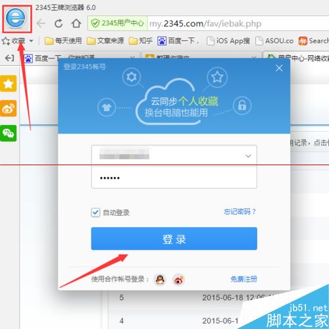This screenshot has width=329, height=329.
Task: Click the 2345 browser logo icon
Action: (x=16, y=18)
